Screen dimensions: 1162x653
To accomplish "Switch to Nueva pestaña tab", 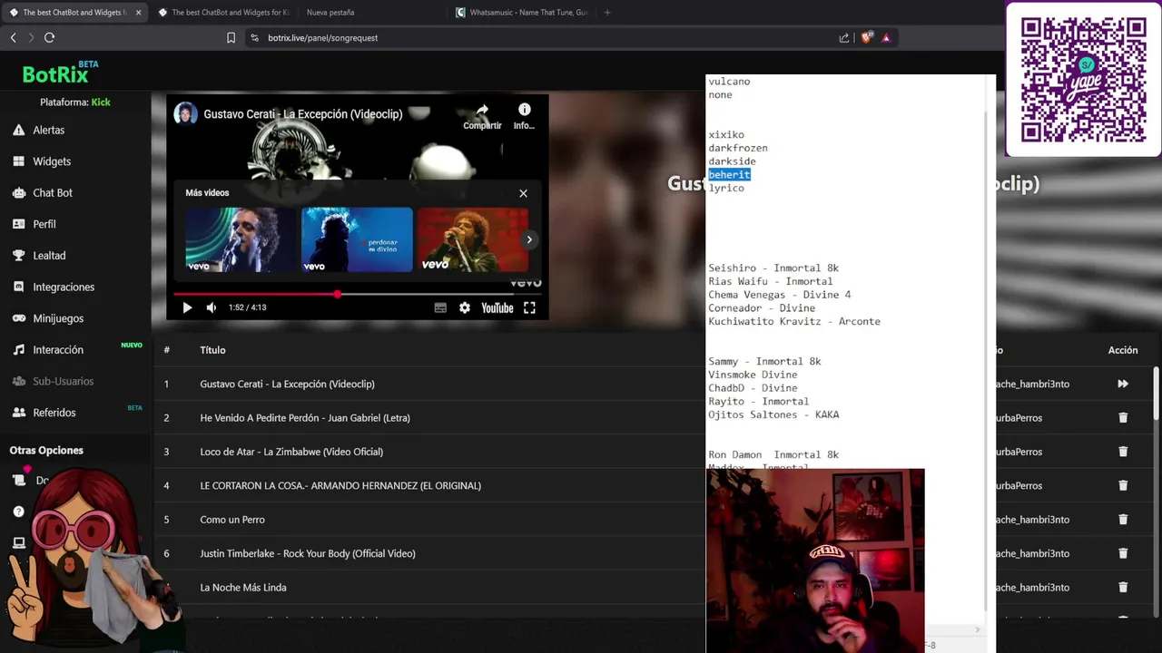I will [x=330, y=13].
